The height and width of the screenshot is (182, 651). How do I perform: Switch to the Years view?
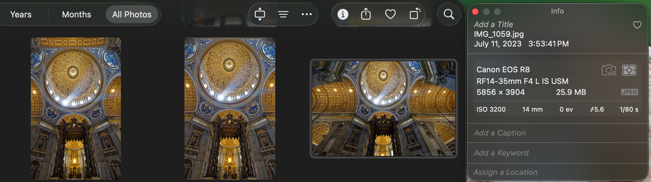[x=21, y=15]
